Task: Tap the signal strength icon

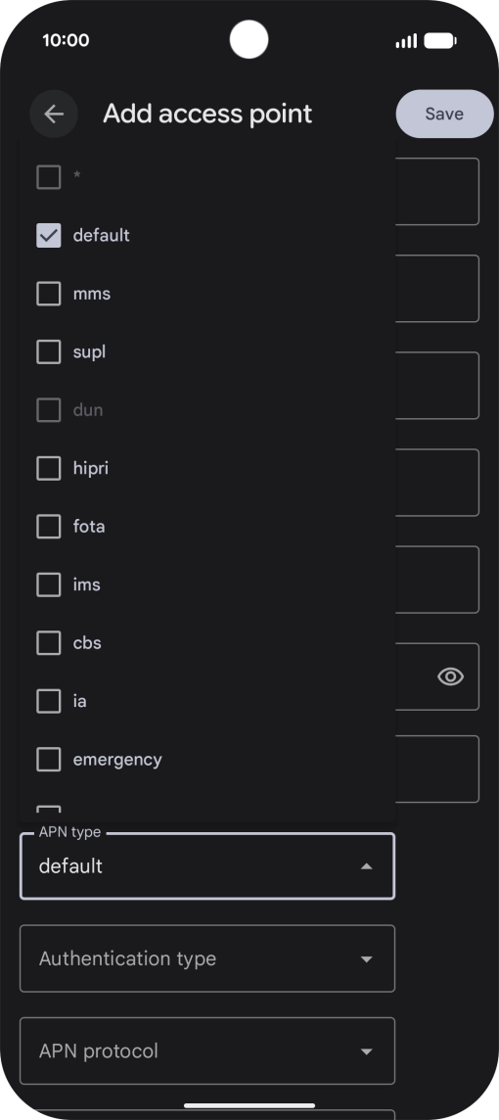Action: tap(406, 41)
